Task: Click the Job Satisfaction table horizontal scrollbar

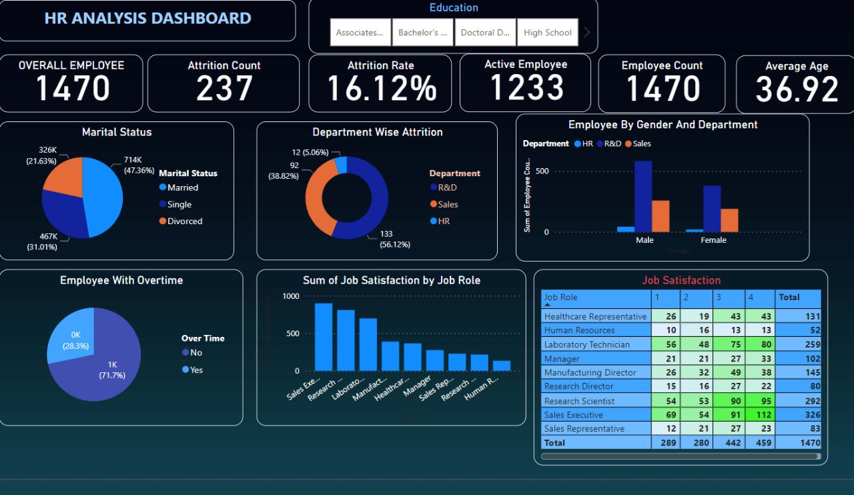Action: [679, 456]
